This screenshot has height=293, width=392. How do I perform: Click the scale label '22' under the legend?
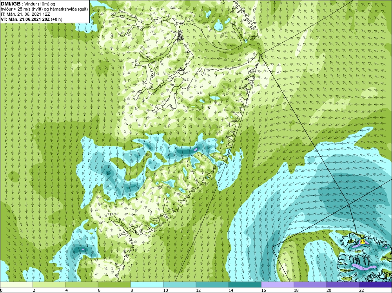click(361, 290)
